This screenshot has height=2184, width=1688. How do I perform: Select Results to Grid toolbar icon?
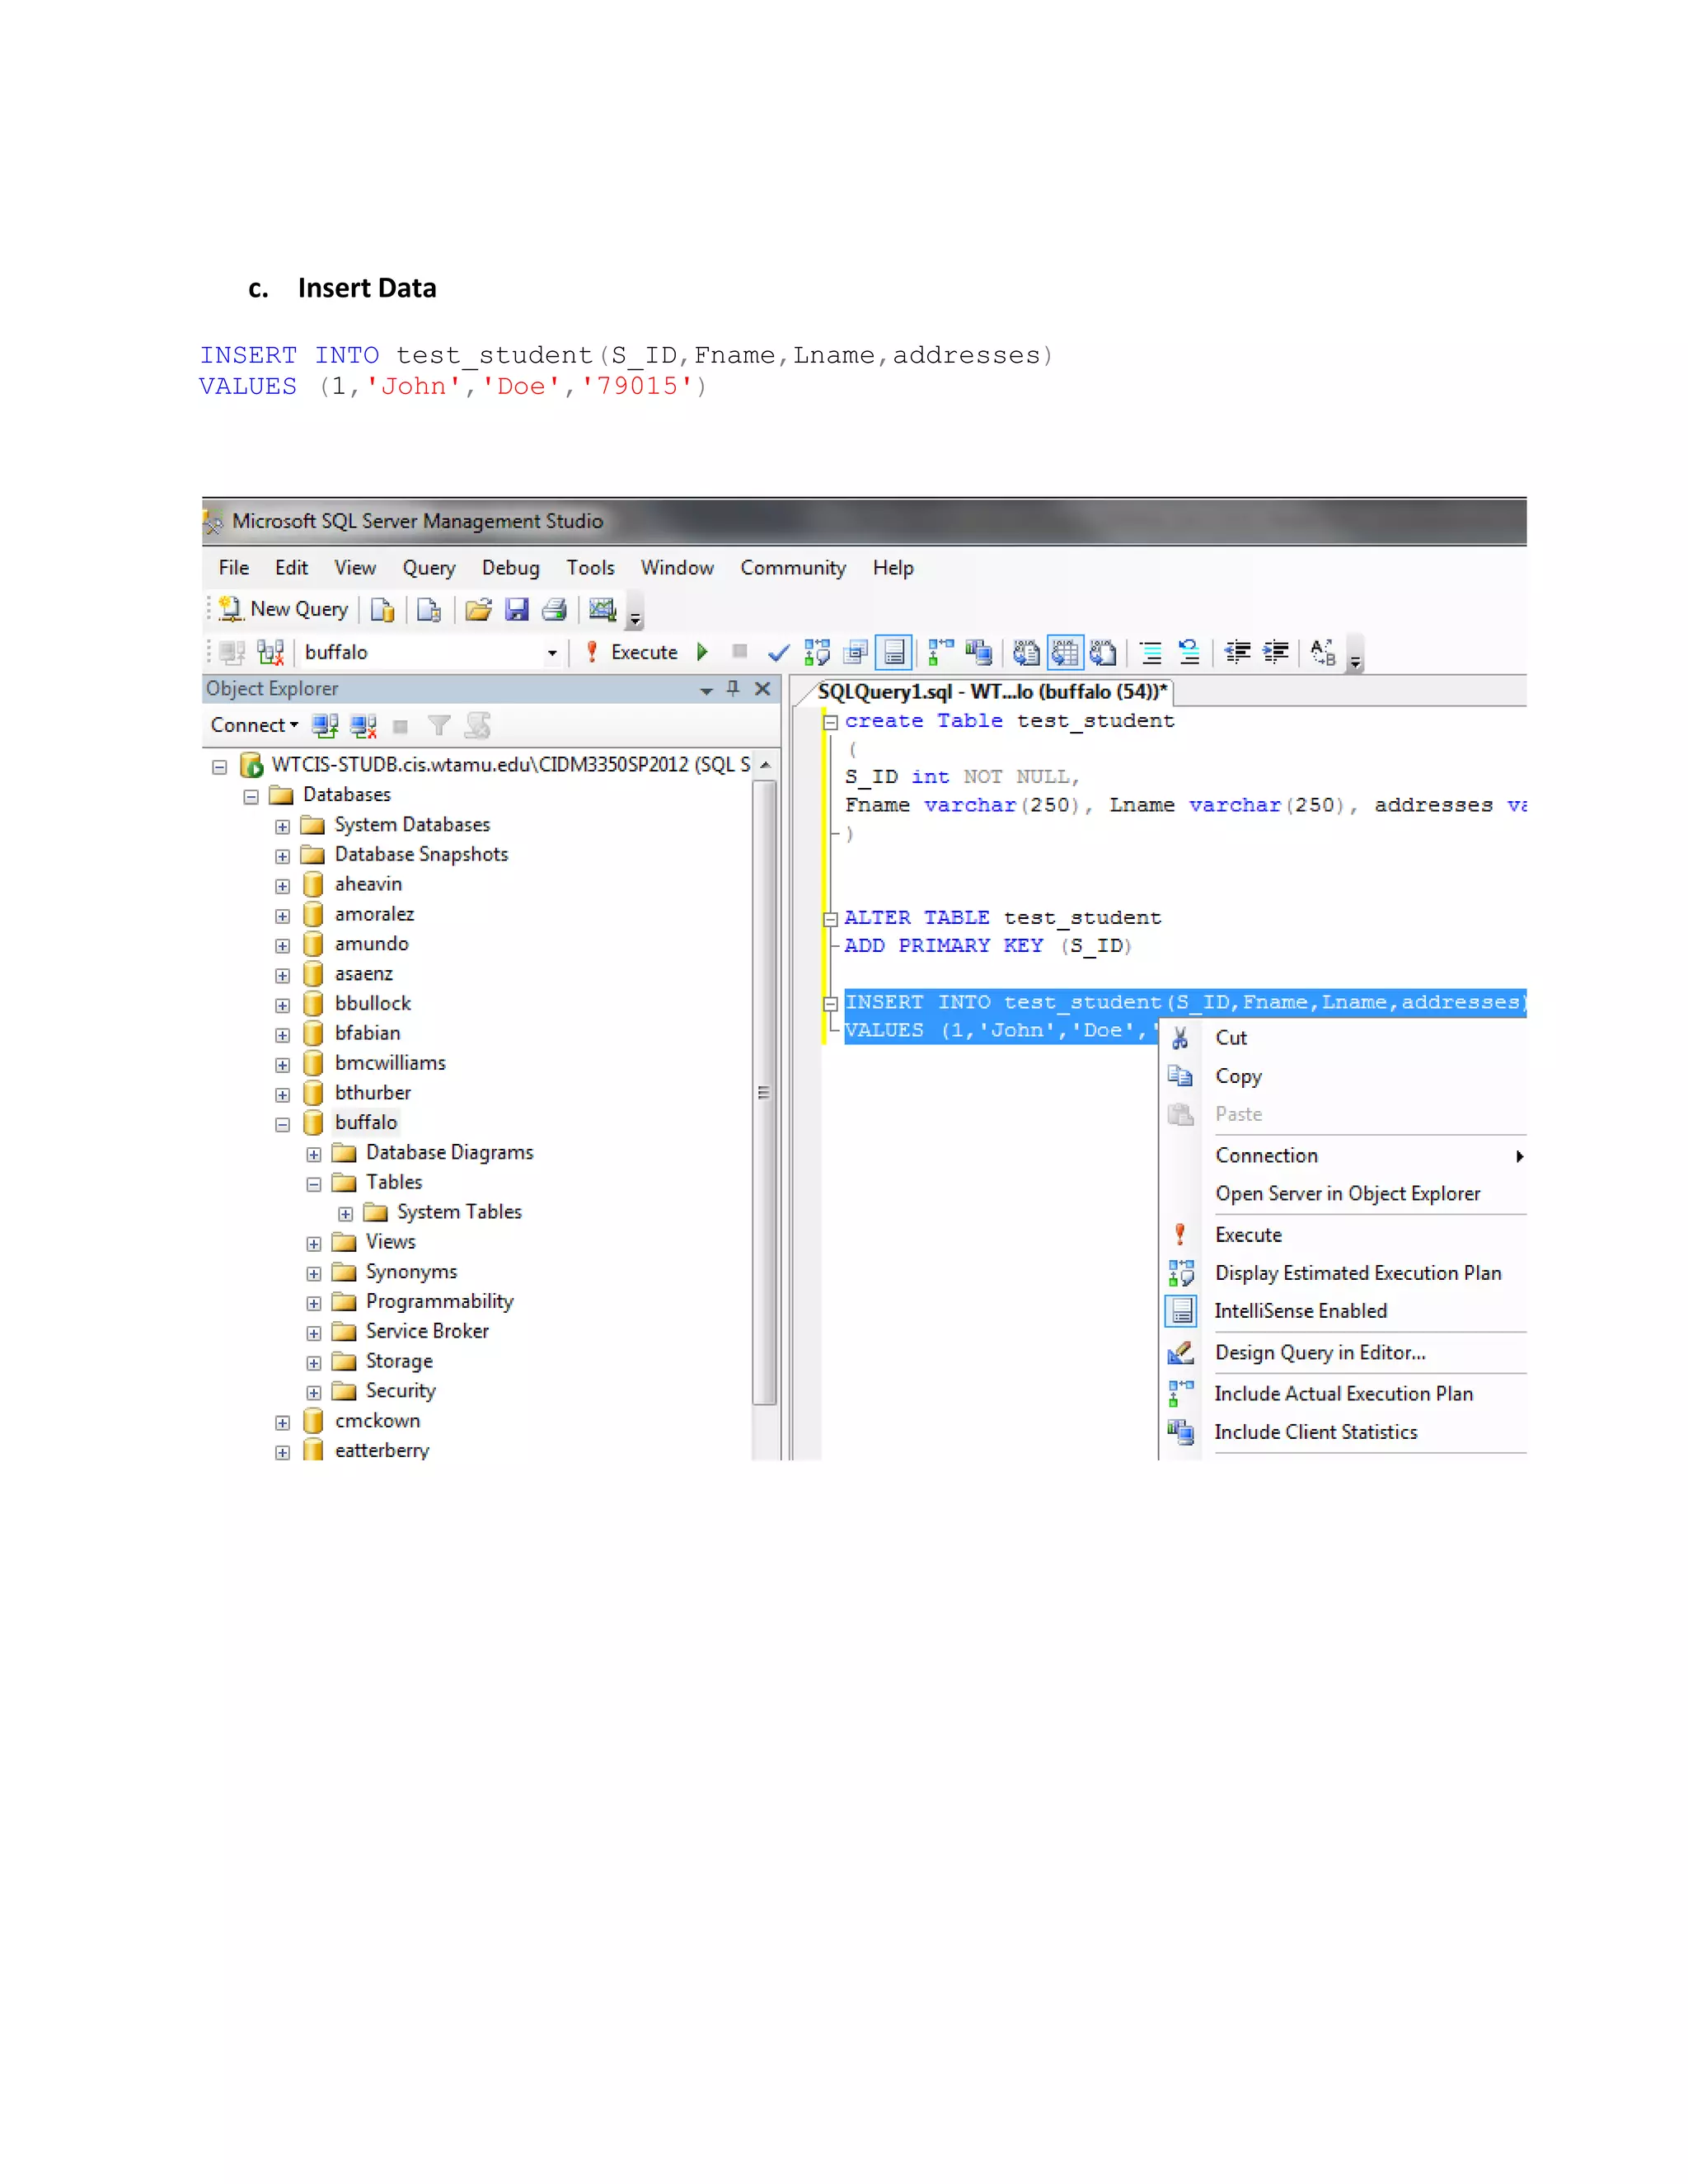pos(1065,653)
